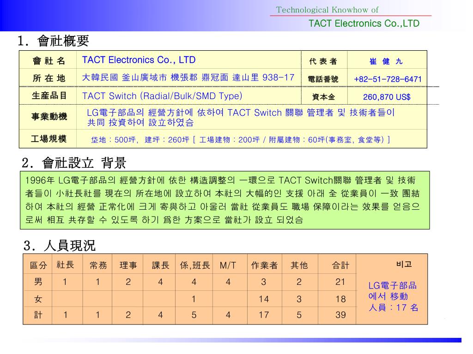Select blue 'TACT Electronics Co., LTD' table cell
Screen dimensions: 473x354
[x=139, y=60]
